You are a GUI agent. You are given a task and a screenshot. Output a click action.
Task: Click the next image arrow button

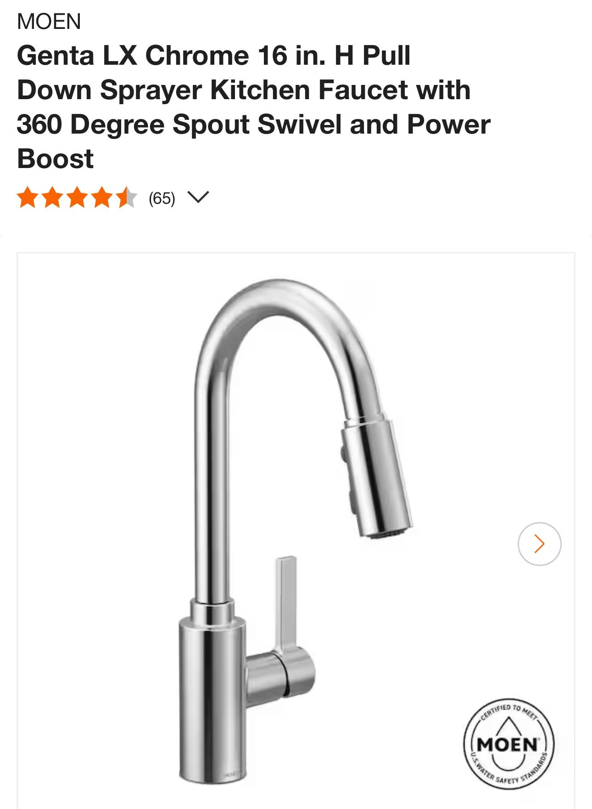pyautogui.click(x=539, y=544)
